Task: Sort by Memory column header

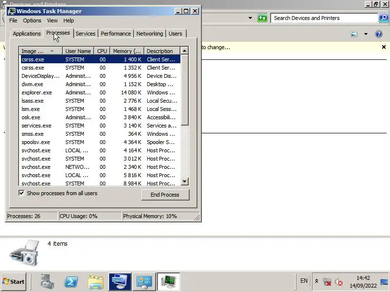Action: (x=127, y=51)
